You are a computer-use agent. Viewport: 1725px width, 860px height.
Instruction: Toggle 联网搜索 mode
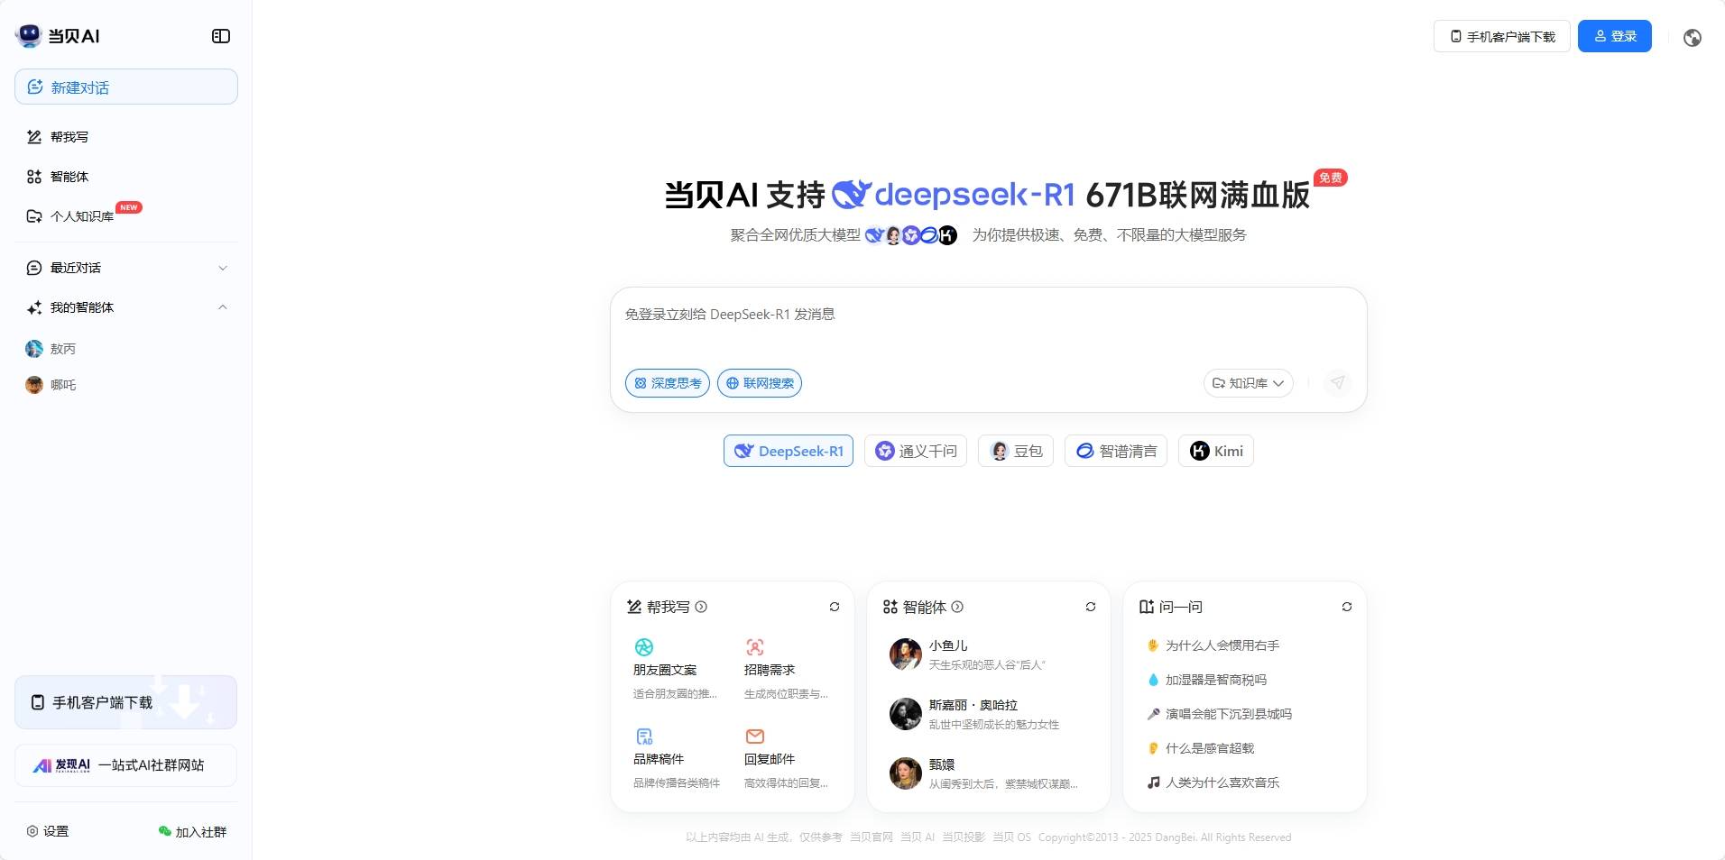click(760, 383)
